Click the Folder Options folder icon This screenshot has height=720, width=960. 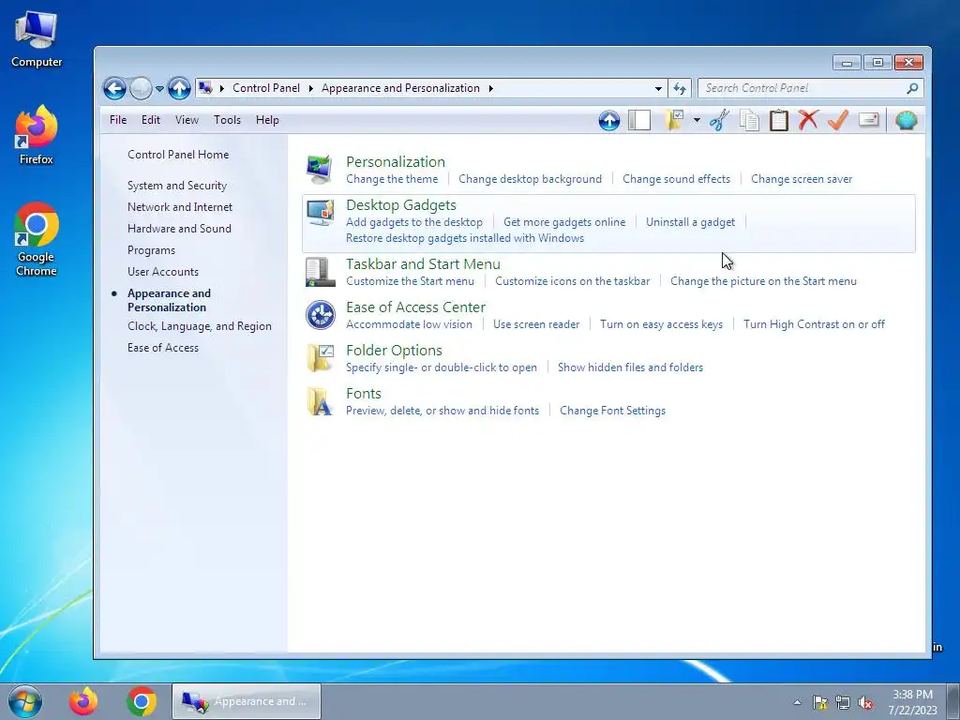pyautogui.click(x=321, y=358)
